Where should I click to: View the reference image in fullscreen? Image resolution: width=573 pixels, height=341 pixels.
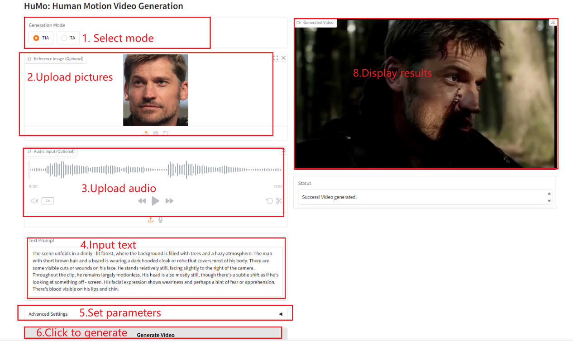coord(275,58)
